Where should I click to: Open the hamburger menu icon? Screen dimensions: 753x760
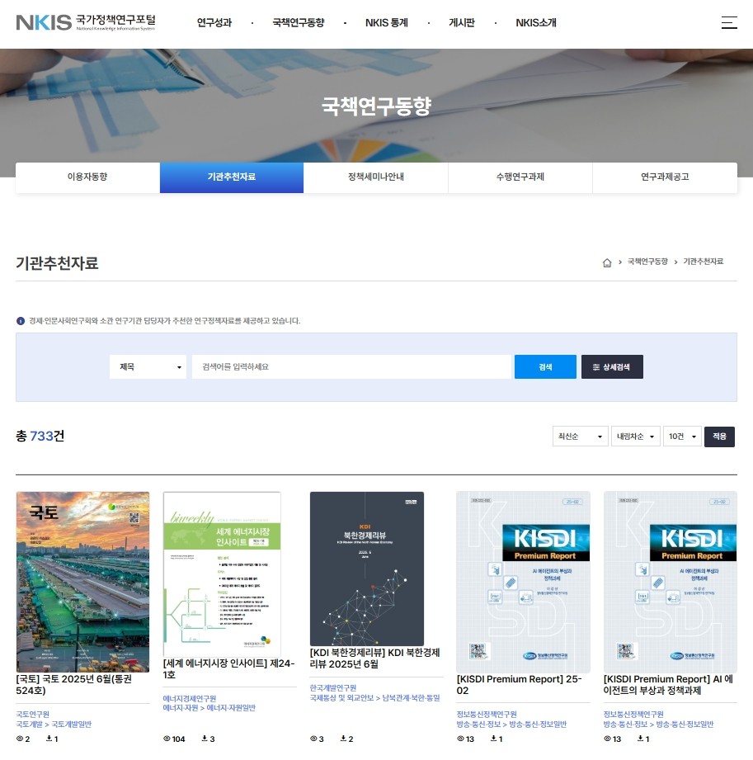[729, 23]
